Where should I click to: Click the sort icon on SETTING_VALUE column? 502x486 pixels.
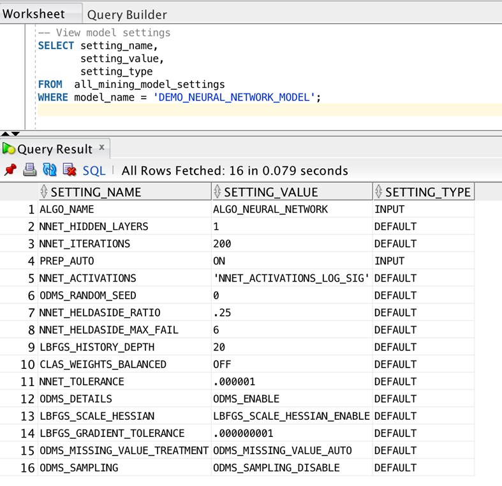point(217,192)
